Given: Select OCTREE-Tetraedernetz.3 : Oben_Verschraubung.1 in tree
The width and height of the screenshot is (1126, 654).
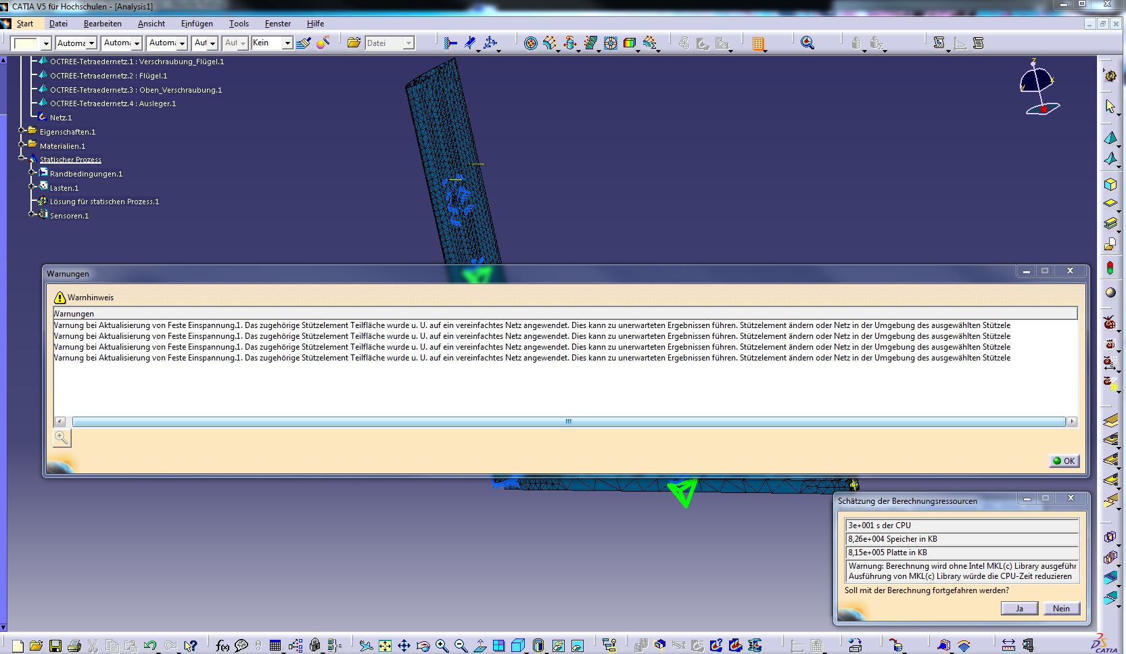Looking at the screenshot, I should coord(136,90).
